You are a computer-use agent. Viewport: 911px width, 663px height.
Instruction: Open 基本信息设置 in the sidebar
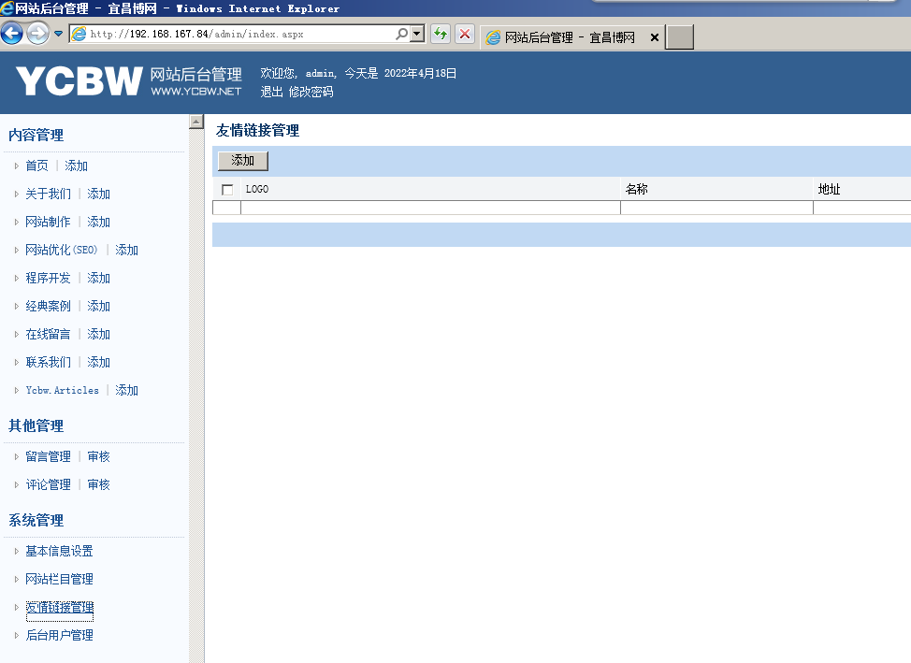57,551
